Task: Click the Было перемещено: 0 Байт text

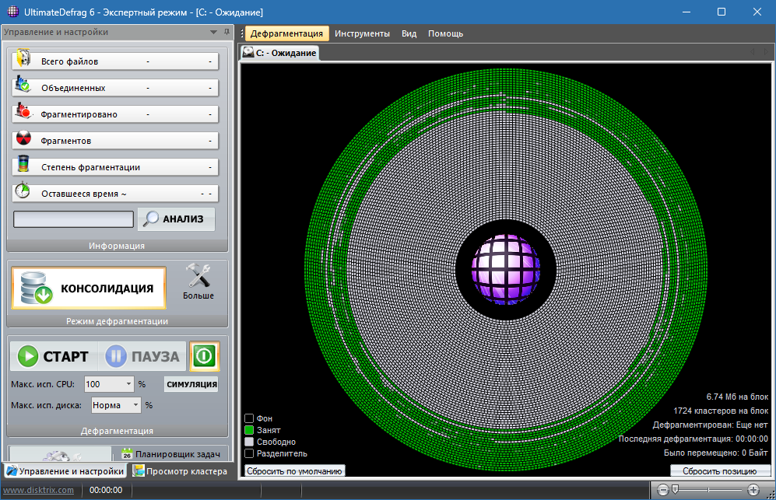Action: click(715, 453)
